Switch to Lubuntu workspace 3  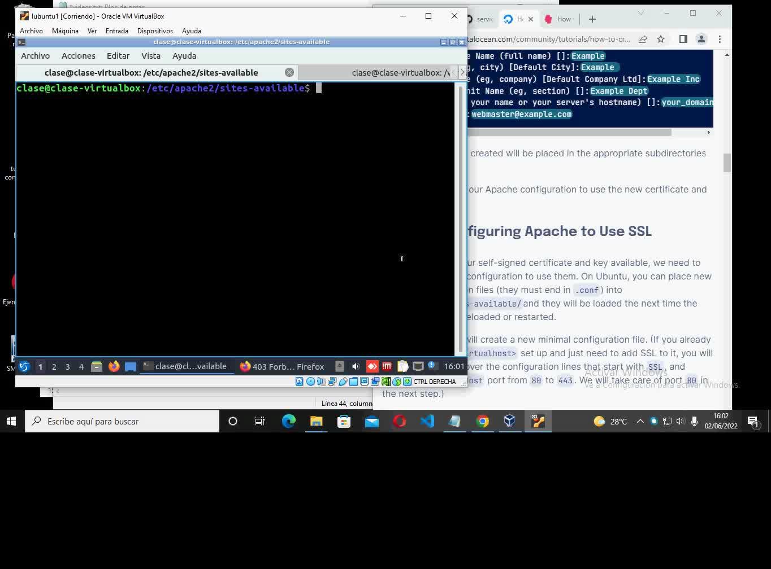68,366
